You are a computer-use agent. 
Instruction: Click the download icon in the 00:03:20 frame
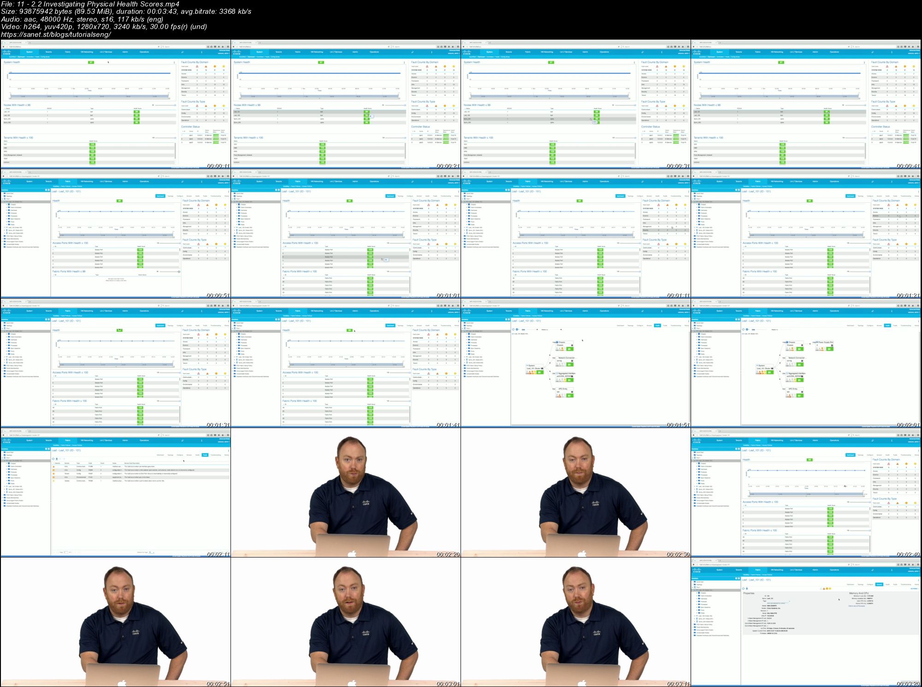coord(747,588)
